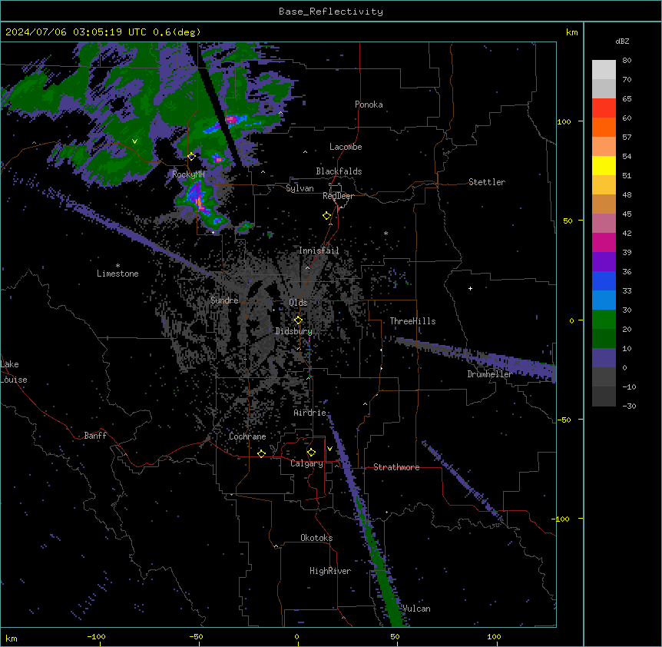Image resolution: width=662 pixels, height=647 pixels.
Task: Click the RockyMH label
Action: point(188,174)
